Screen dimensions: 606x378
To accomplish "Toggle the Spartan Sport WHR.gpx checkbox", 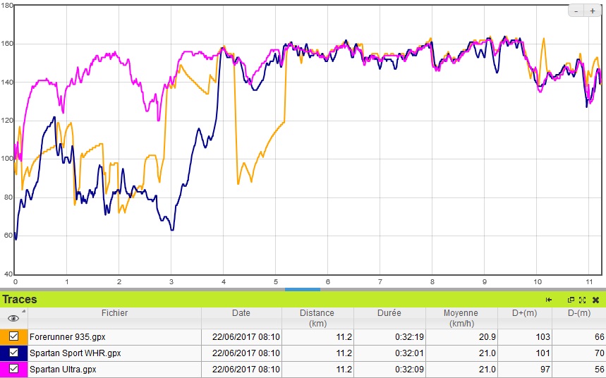I will pos(13,353).
